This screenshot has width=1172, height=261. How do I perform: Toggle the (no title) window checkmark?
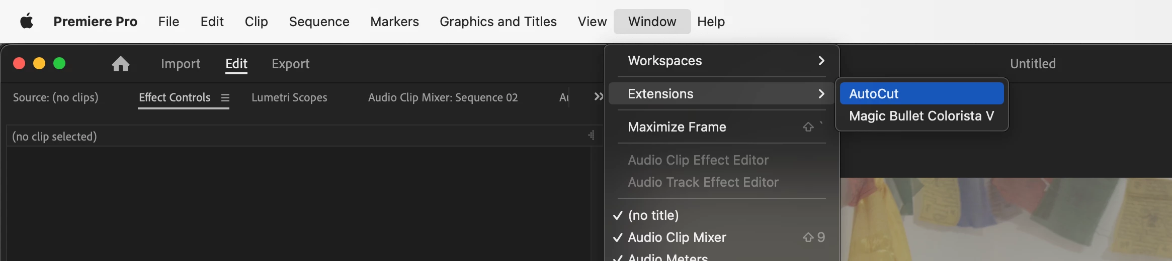[618, 215]
